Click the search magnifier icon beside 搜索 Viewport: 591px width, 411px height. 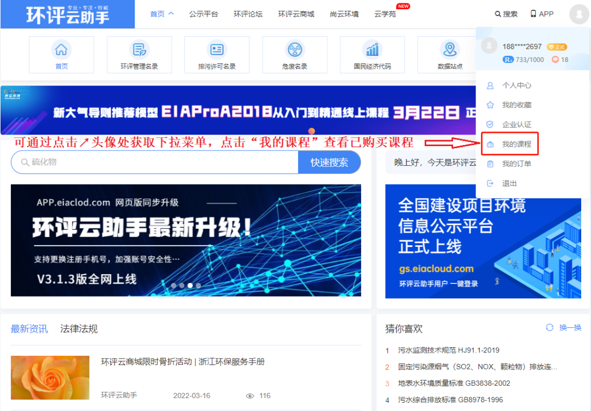point(498,14)
